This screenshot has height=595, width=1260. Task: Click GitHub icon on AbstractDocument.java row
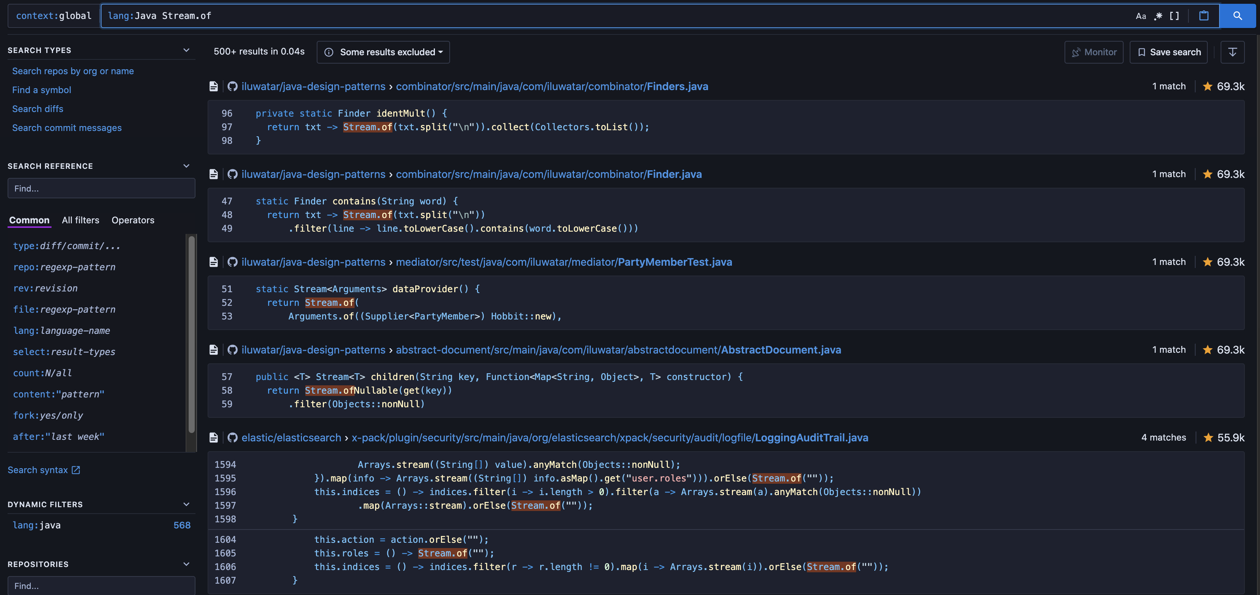click(x=232, y=350)
